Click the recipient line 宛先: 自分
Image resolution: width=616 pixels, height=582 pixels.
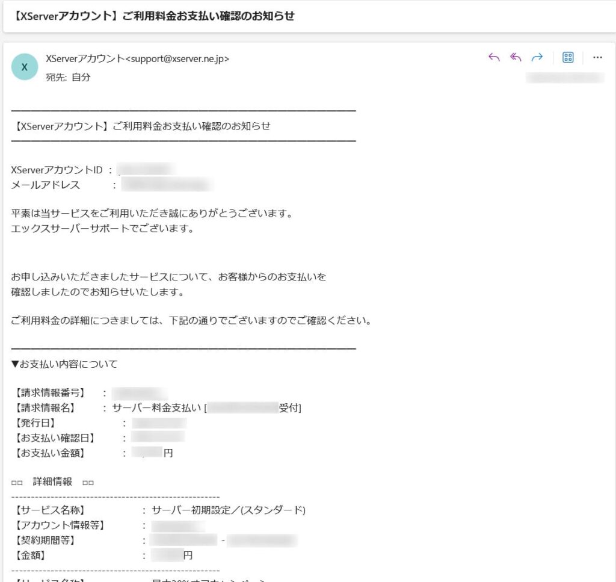(x=68, y=77)
